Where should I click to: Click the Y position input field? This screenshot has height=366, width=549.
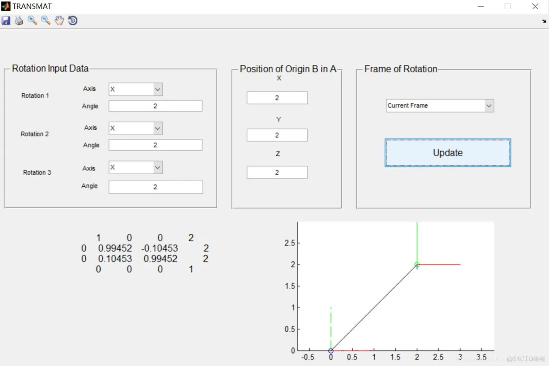[x=277, y=135]
